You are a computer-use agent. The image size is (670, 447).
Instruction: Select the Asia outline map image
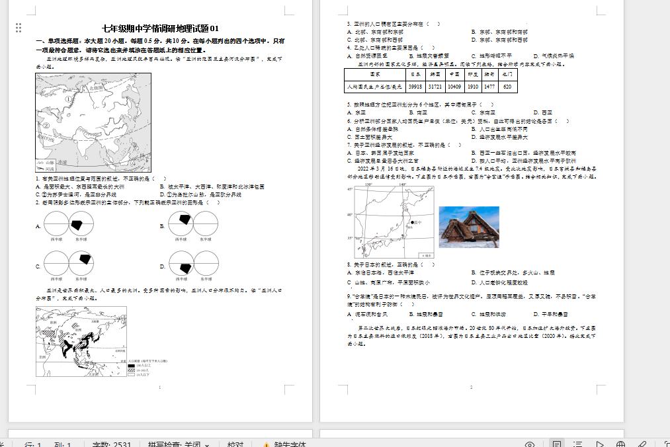click(93, 122)
